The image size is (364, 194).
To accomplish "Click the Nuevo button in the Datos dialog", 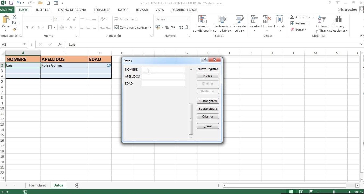I will pos(208,75).
